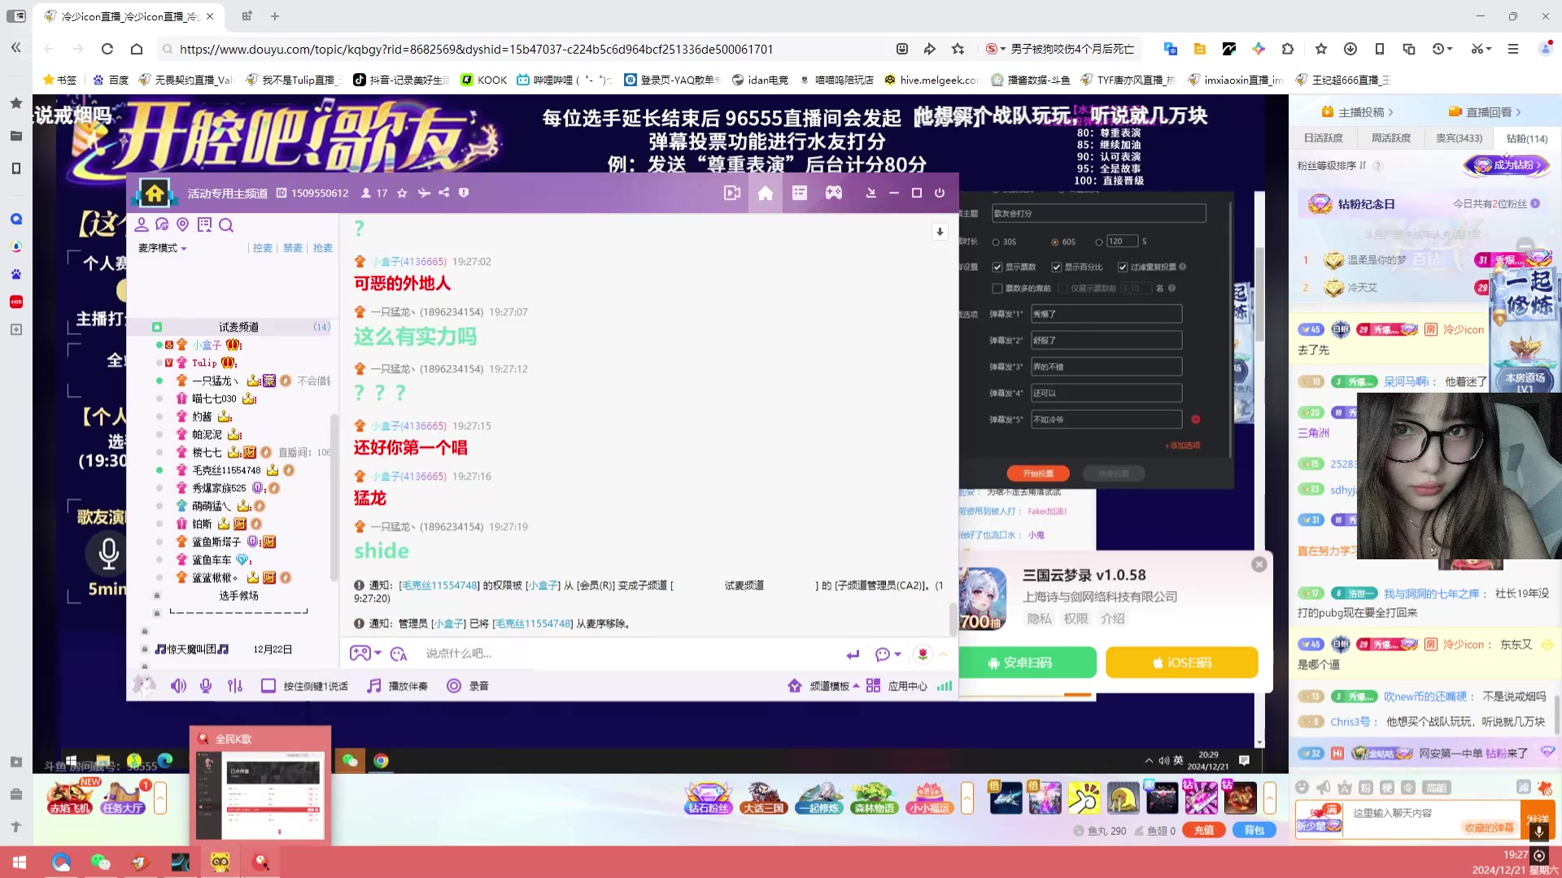This screenshot has width=1562, height=878.
Task: Click the 全民K歌 taskbar preview thumbnail
Action: [x=260, y=785]
